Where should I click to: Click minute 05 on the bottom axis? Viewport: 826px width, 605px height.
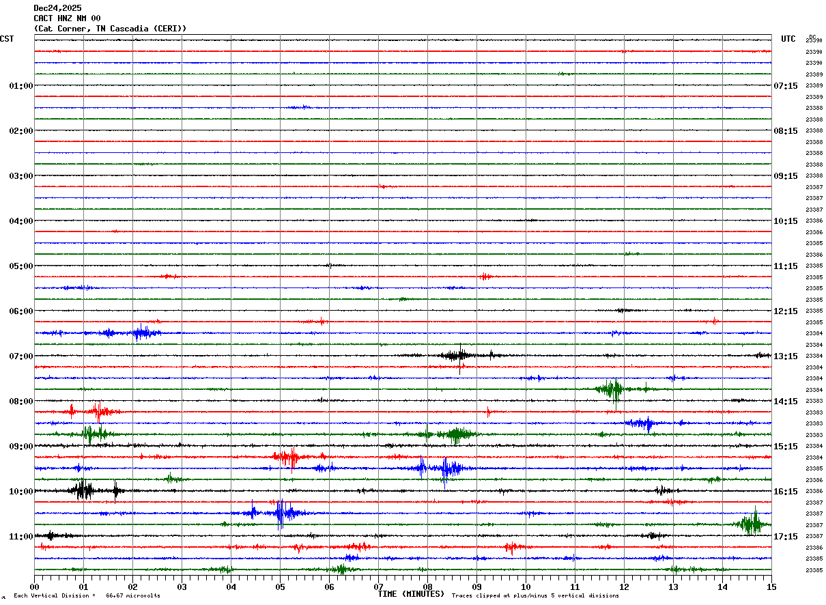[280, 587]
